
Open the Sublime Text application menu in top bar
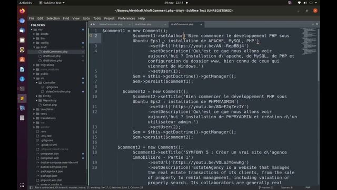point(52,3)
